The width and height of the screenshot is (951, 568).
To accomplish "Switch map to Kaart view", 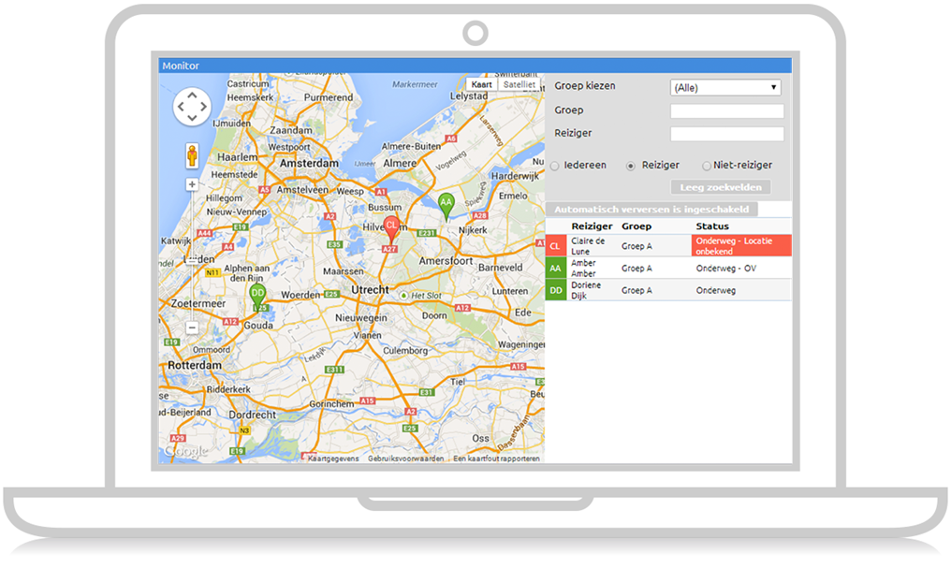I will click(x=481, y=84).
